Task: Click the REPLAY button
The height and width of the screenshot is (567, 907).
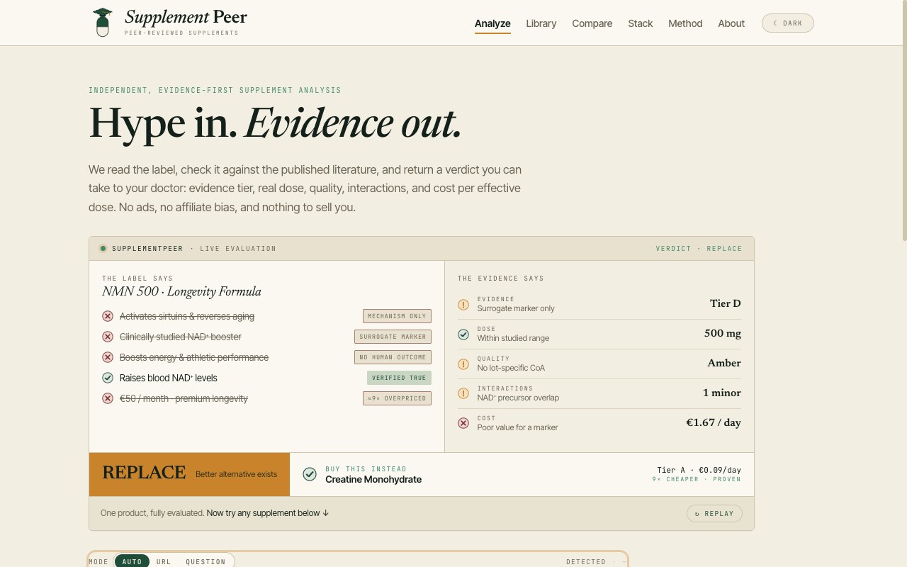Action: point(714,514)
